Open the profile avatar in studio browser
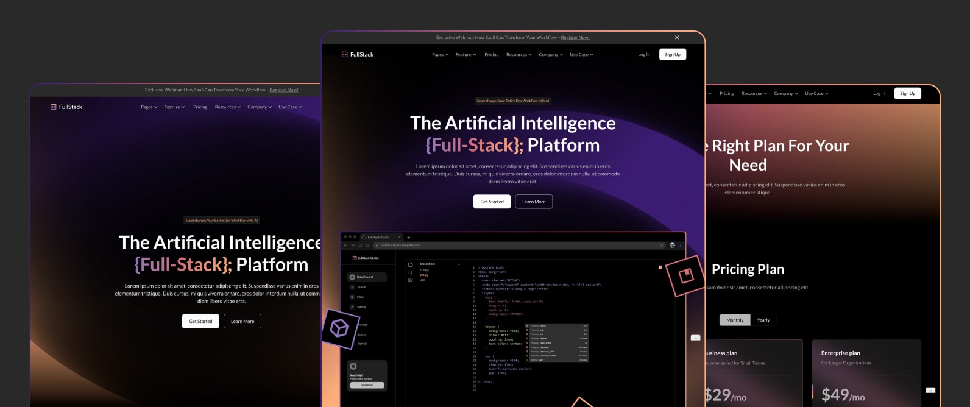This screenshot has width=970, height=407. pos(673,245)
